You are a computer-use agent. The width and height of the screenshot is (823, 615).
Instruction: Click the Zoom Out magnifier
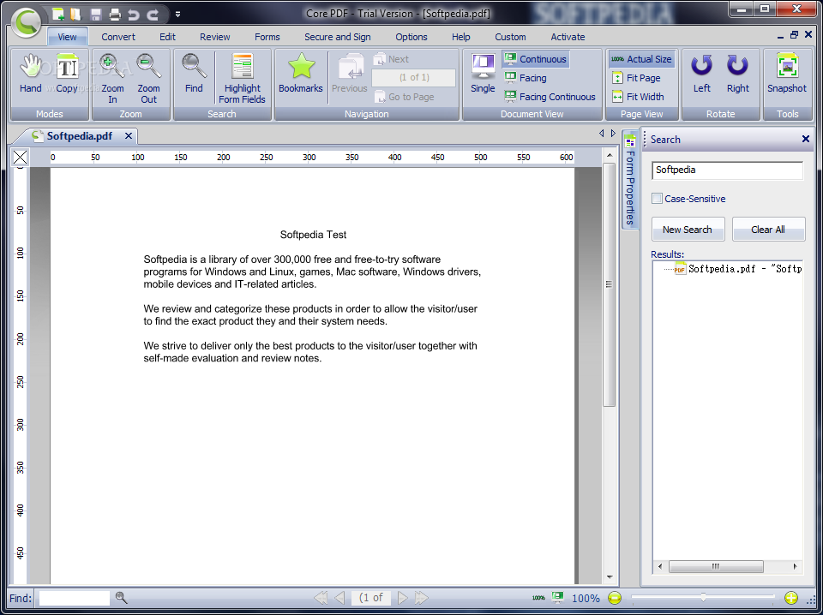[x=148, y=79]
